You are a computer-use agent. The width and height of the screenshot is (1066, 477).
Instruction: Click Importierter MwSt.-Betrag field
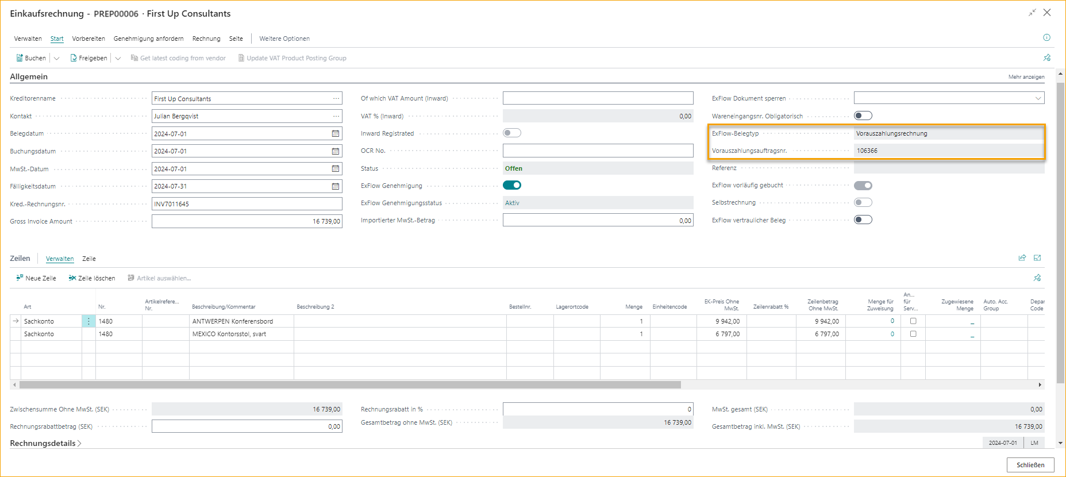[x=598, y=220]
